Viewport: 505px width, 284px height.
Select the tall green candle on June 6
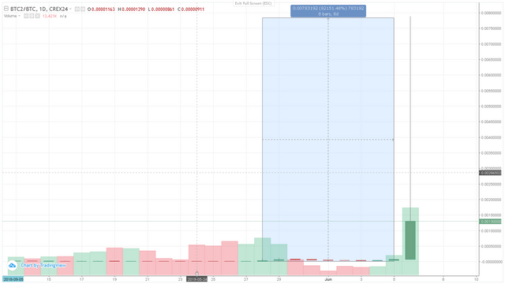pyautogui.click(x=410, y=240)
